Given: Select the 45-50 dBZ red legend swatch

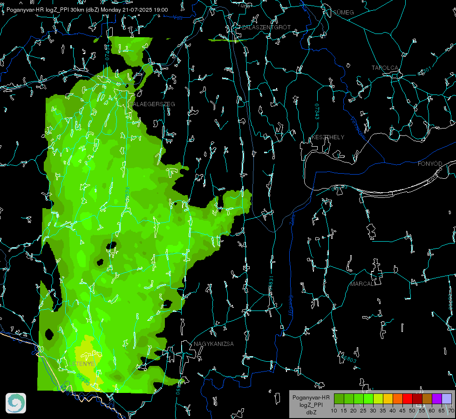Looking at the screenshot, I should (x=408, y=399).
